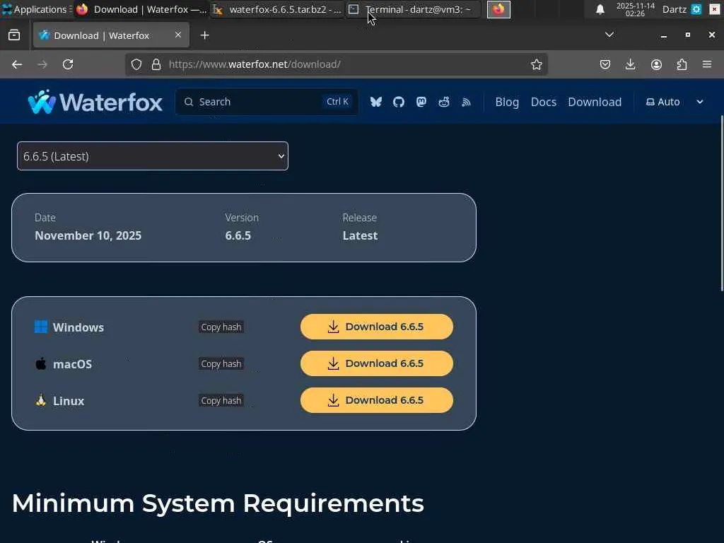Reload the page

68,64
